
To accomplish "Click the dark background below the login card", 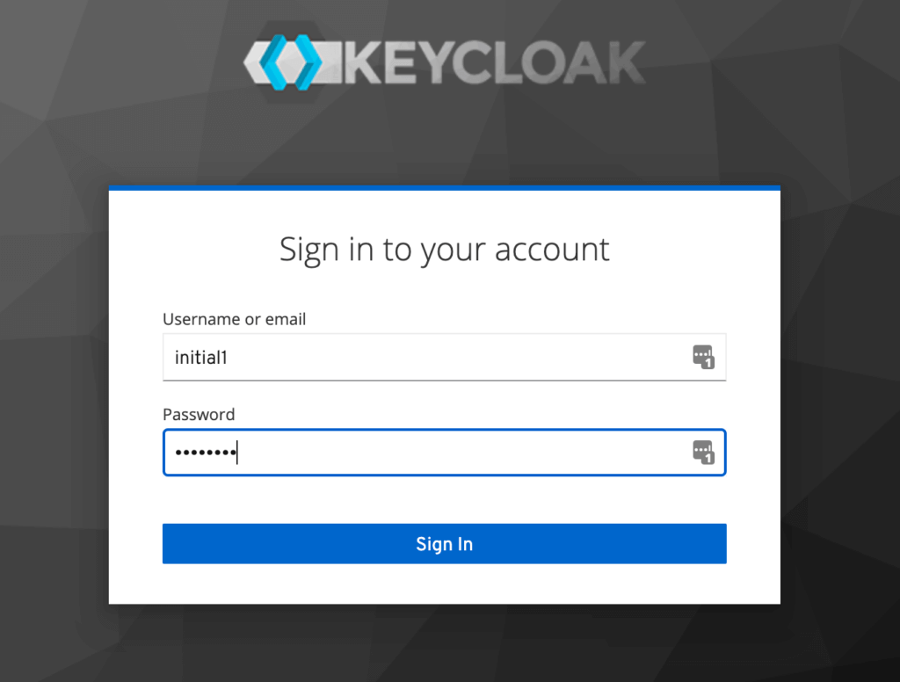I will (444, 643).
